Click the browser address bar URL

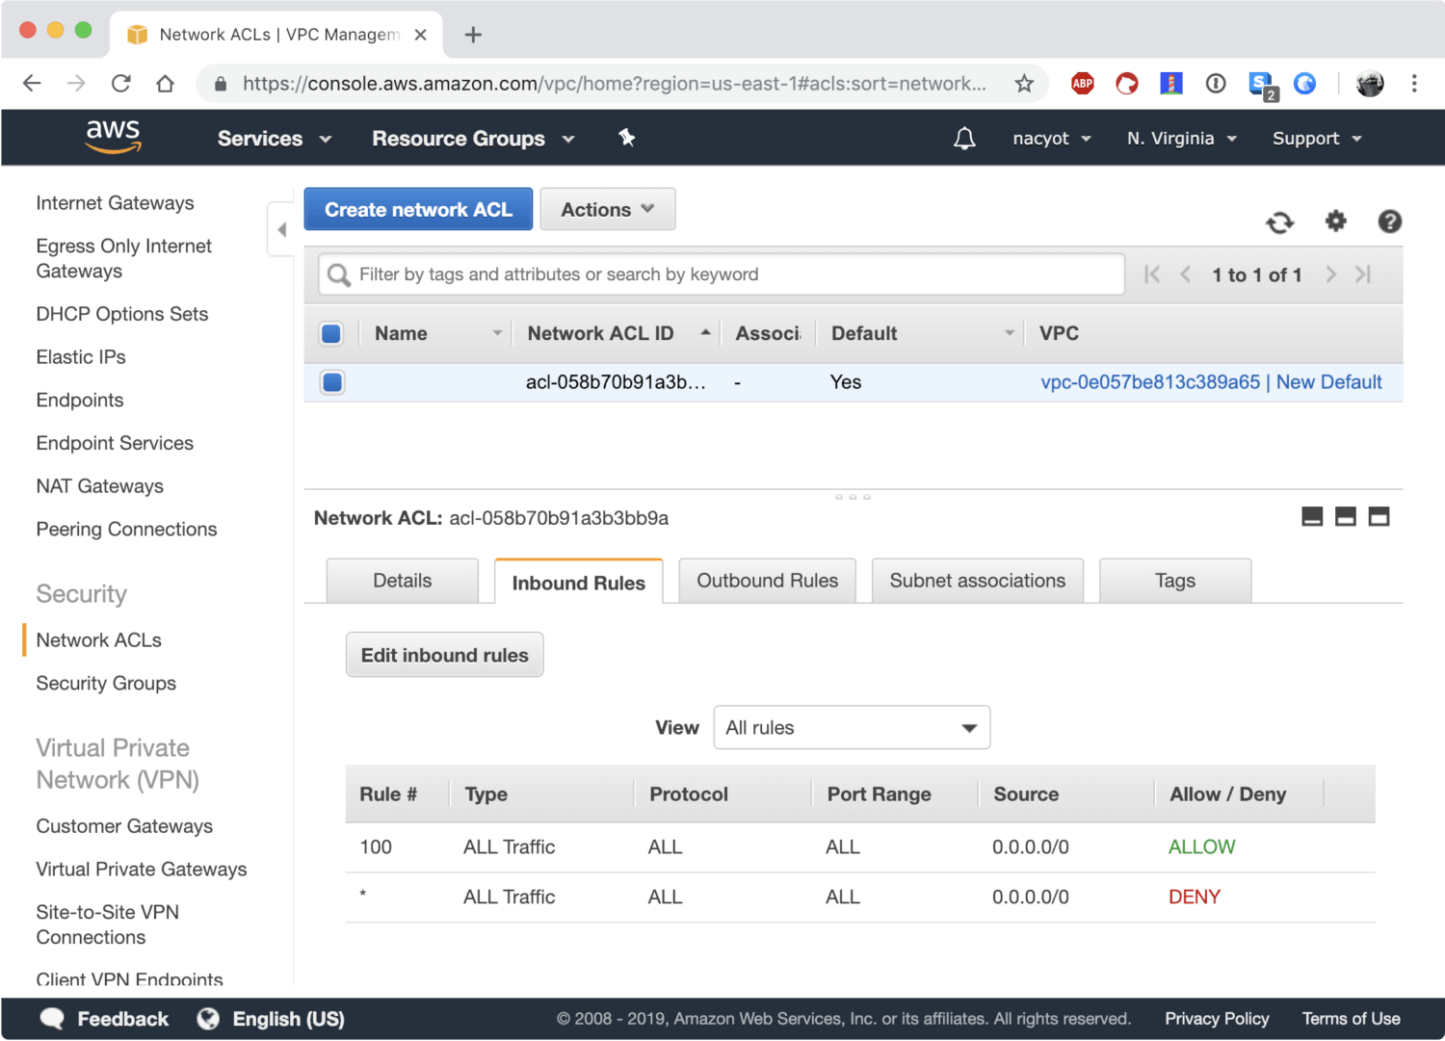(615, 84)
